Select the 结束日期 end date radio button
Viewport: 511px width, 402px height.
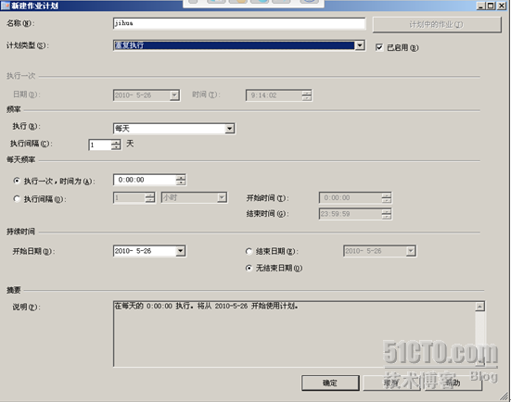point(249,251)
